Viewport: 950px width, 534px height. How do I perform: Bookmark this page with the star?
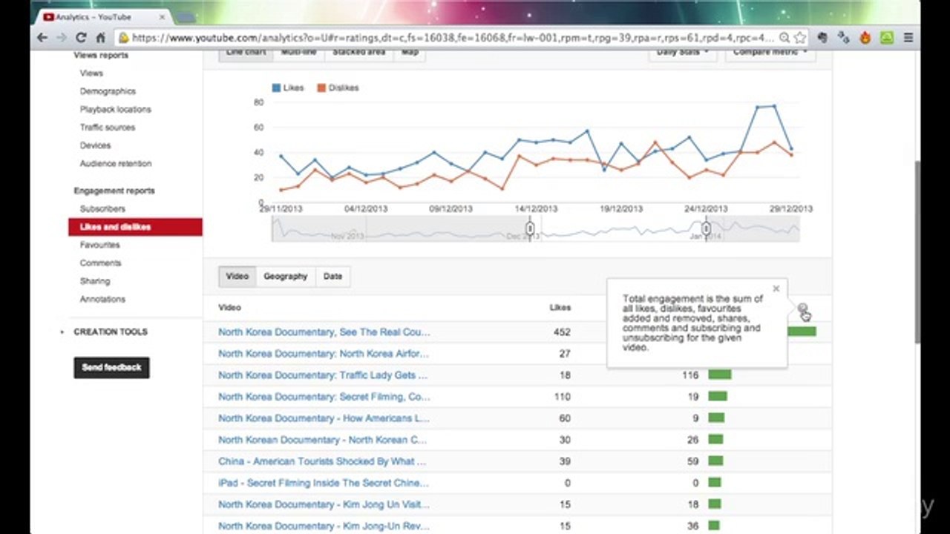coord(799,37)
